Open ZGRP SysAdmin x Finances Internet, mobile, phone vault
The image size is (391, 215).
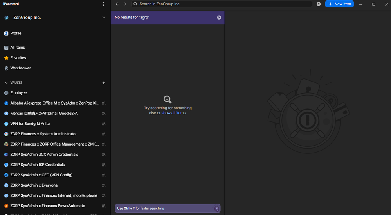point(55,195)
